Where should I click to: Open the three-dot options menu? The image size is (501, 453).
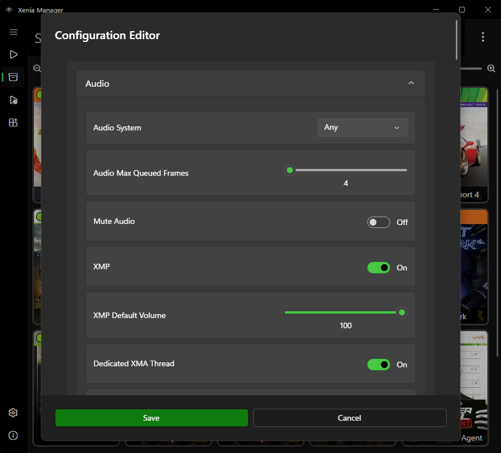483,36
